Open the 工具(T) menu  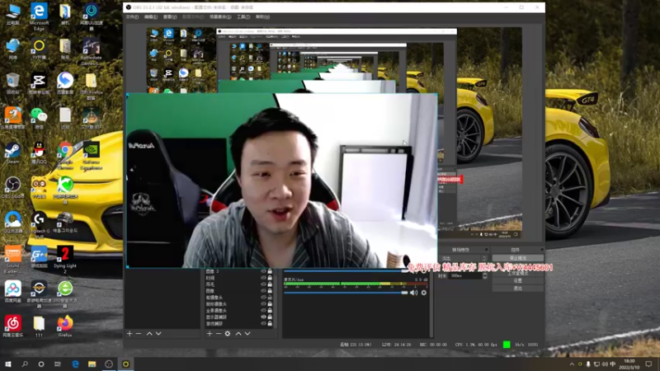[x=243, y=16]
